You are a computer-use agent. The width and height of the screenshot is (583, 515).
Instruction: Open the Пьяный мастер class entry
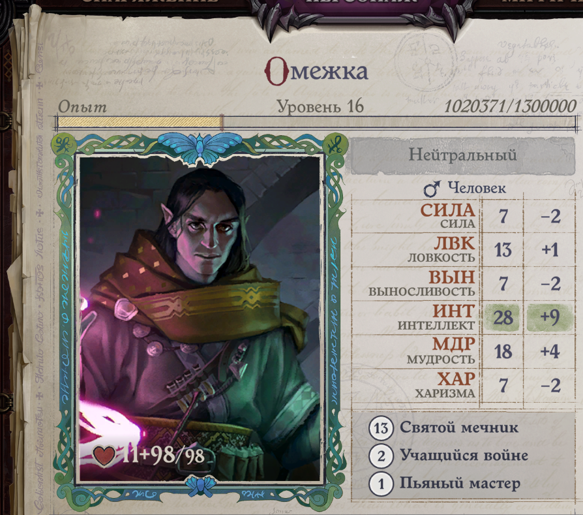pyautogui.click(x=460, y=484)
